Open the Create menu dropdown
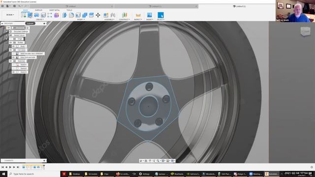This screenshot has height=177, width=315. [39, 20]
